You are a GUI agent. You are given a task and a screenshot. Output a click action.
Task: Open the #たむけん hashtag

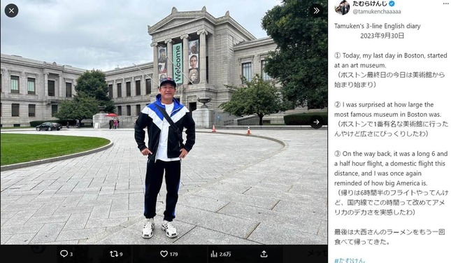coord(350,260)
